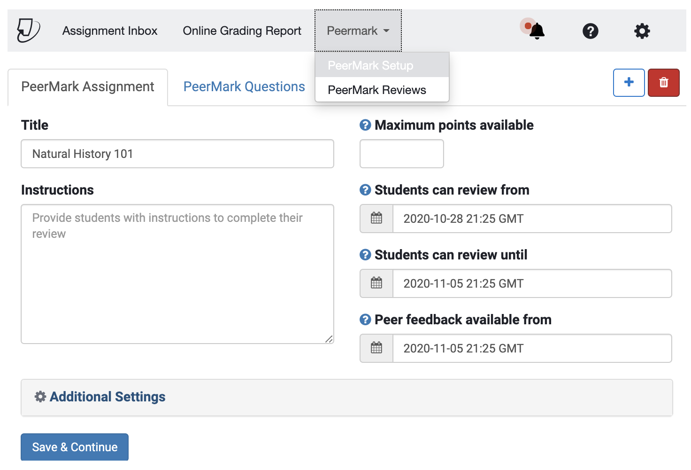Click the 'Instructions' label text
The height and width of the screenshot is (470, 691).
point(57,190)
